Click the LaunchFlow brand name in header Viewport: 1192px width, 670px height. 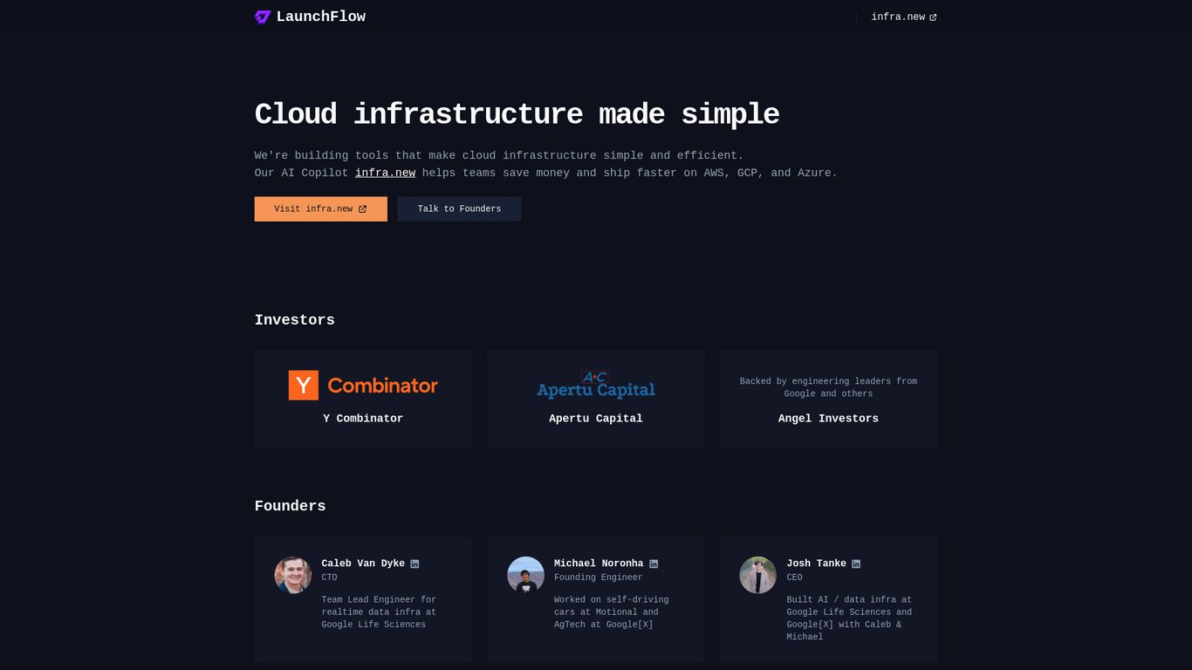(321, 17)
